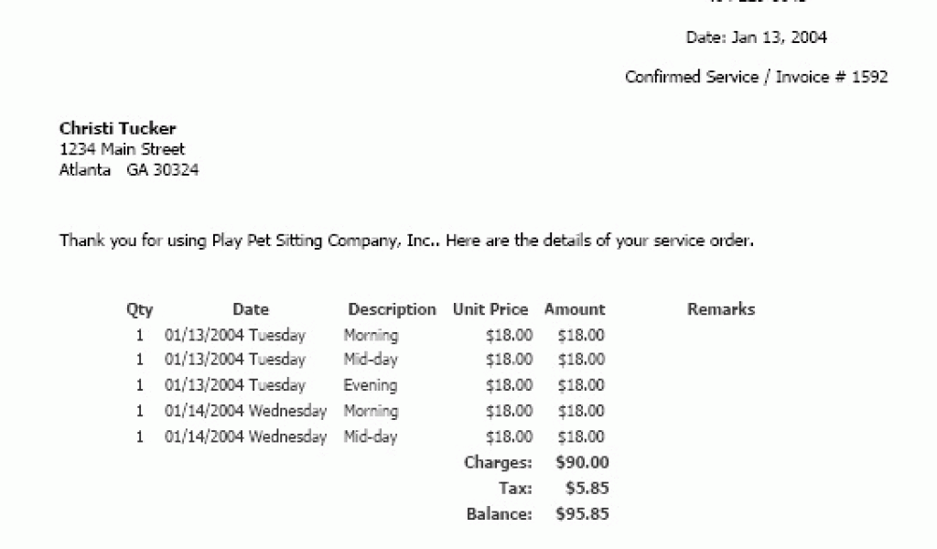Screen dimensions: 937x549
Task: Click the Balance amount $95.85
Action: coord(582,513)
